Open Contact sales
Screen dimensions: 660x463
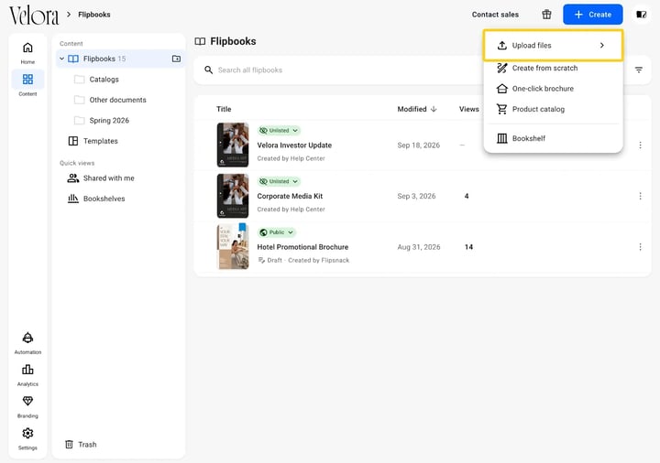tap(495, 15)
